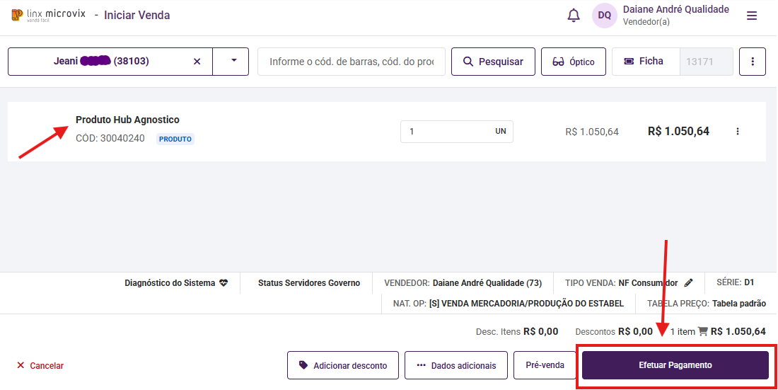Click the user name Daiane André Qualidade
Viewport: 778px width, 390px height.
pyautogui.click(x=675, y=9)
